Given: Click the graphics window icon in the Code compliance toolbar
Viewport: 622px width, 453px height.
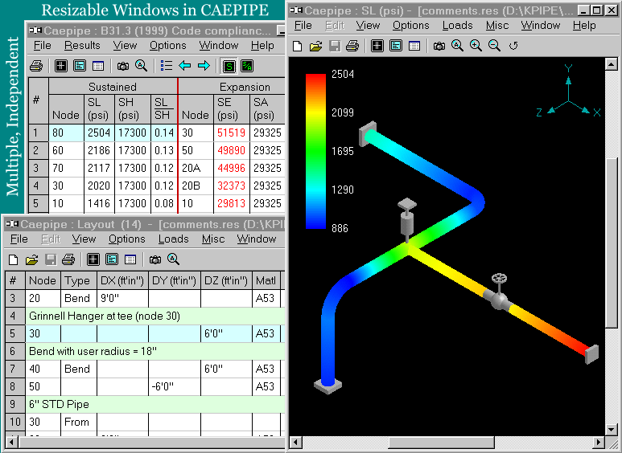Looking at the screenshot, I should (x=60, y=66).
